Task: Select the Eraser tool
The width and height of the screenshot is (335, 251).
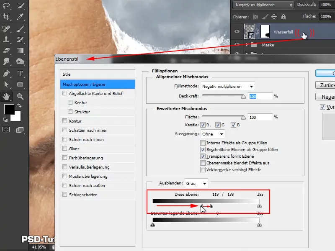Action: [6, 51]
